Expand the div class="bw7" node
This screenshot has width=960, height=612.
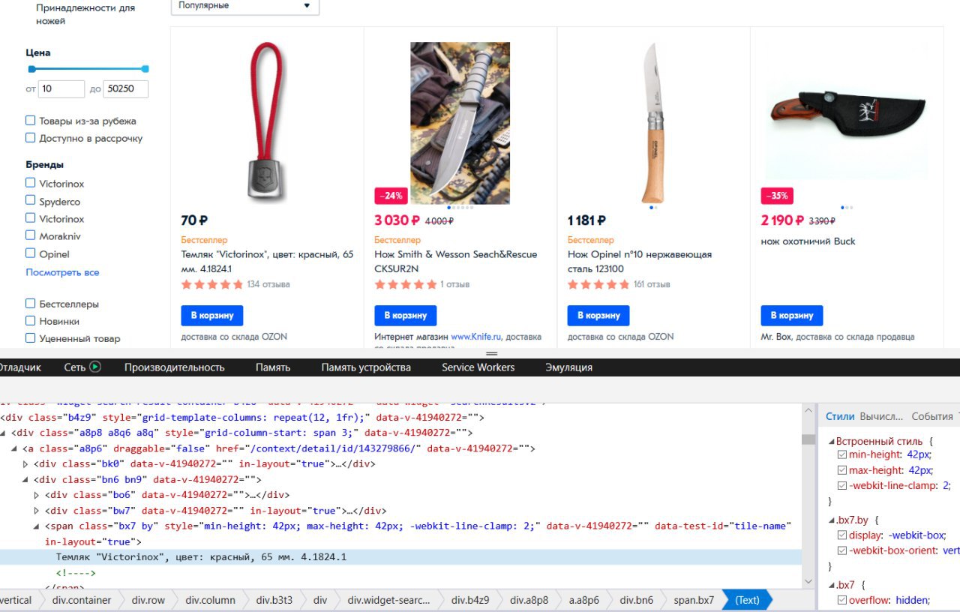click(37, 511)
